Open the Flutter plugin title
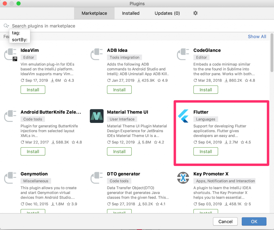This screenshot has width=274, height=230. tap(201, 112)
